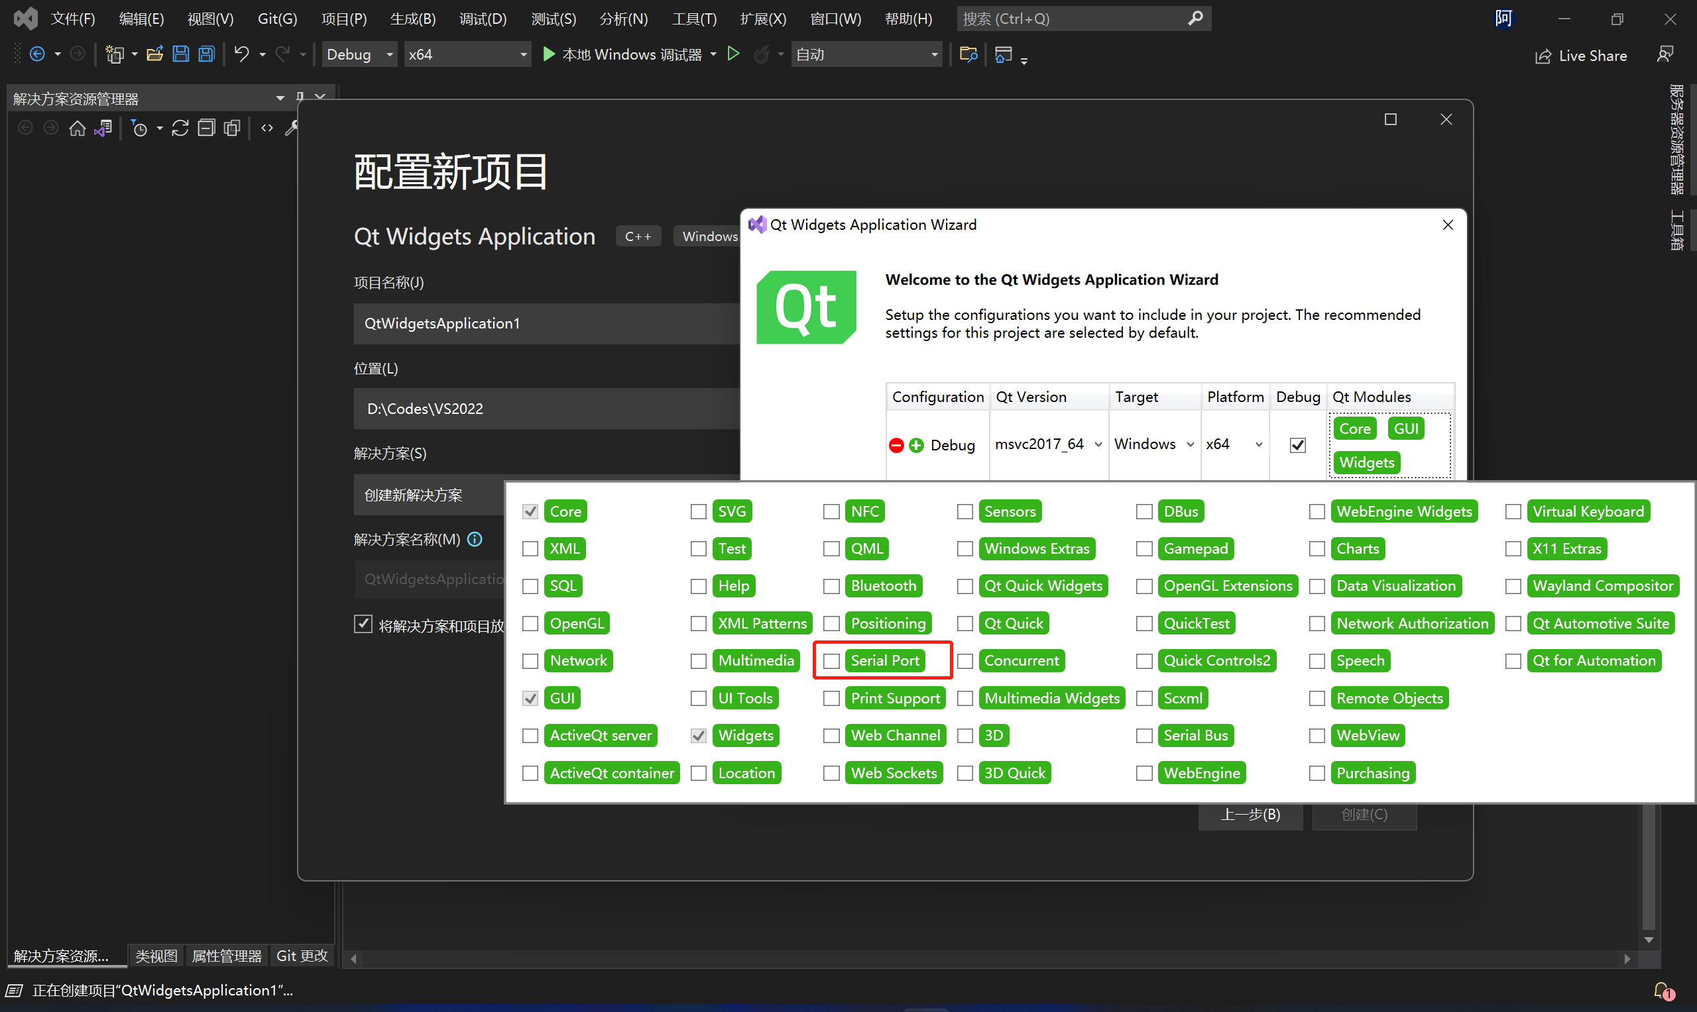Screen dimensions: 1697x1012
Task: Switch to the 类视图 tab
Action: coord(156,956)
